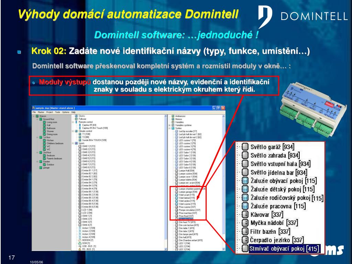
Task: Select the Ambiances icon in the right panel
Action: click(173, 116)
